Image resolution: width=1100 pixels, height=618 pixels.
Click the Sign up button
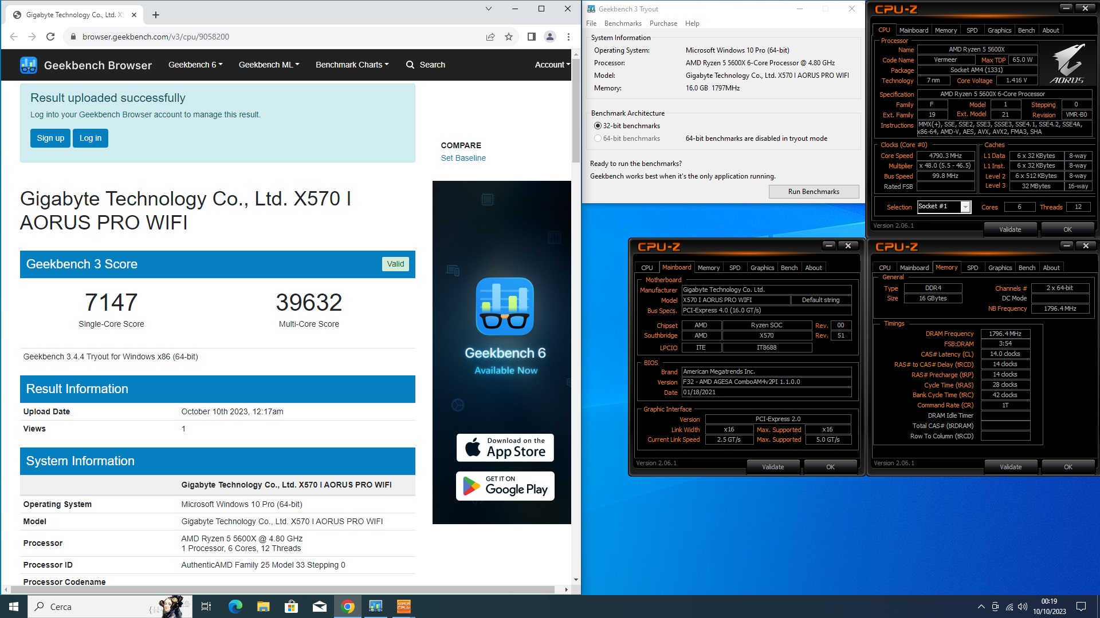pos(50,138)
